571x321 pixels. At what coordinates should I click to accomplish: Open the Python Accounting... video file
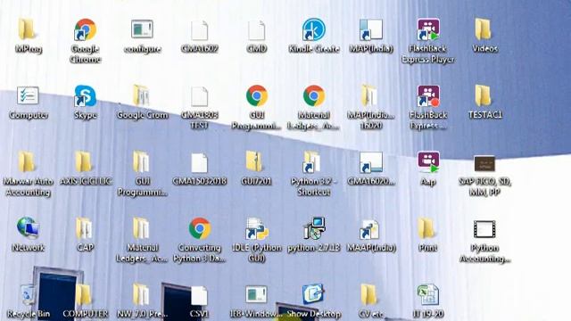[484, 229]
